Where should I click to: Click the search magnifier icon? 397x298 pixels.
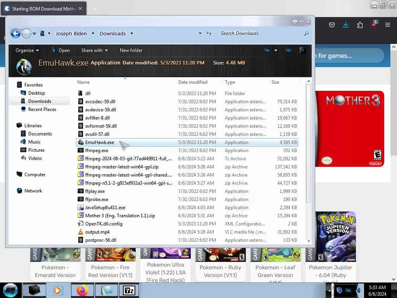click(x=306, y=33)
